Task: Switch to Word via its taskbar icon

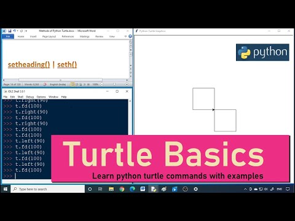Action: pyautogui.click(x=143, y=189)
